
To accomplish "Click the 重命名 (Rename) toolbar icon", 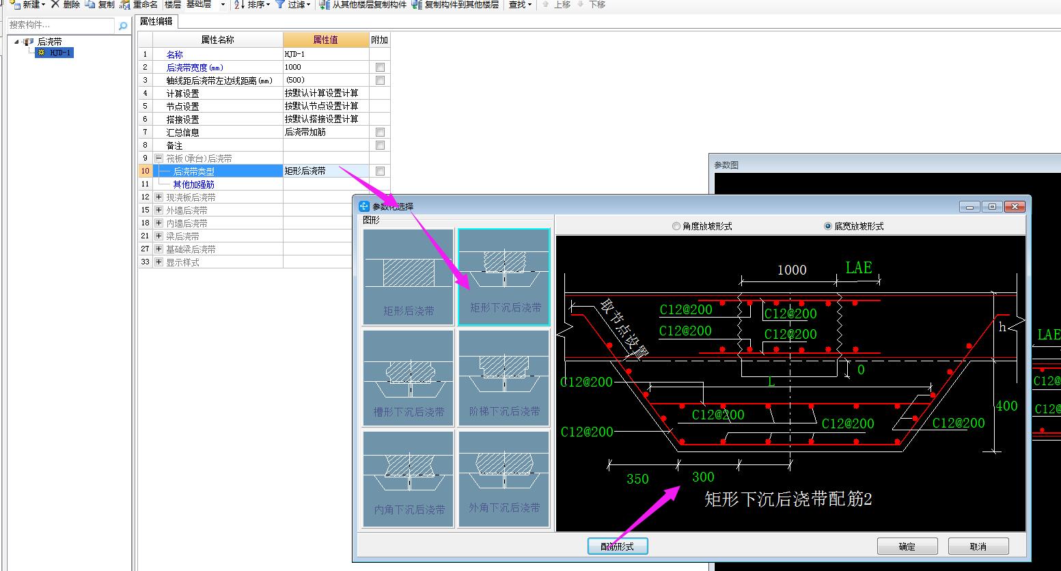I will click(x=125, y=5).
